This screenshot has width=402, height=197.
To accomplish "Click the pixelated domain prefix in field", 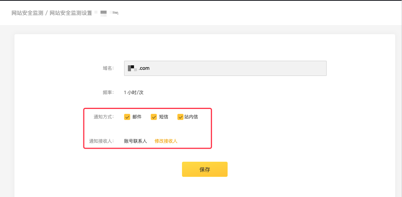I will [132, 68].
